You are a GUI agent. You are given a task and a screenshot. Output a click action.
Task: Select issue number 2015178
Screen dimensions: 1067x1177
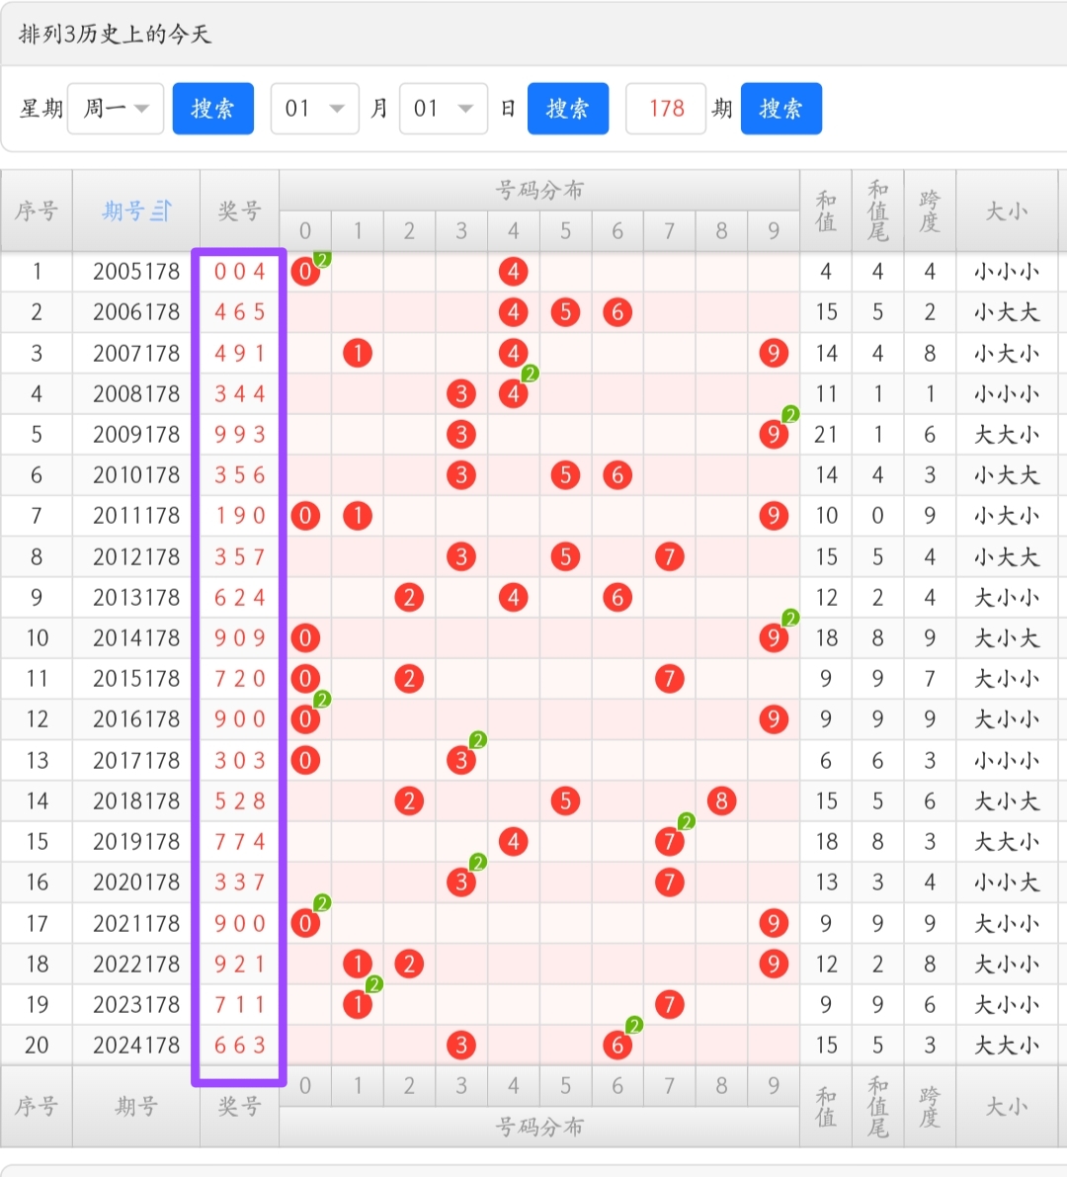coord(136,679)
